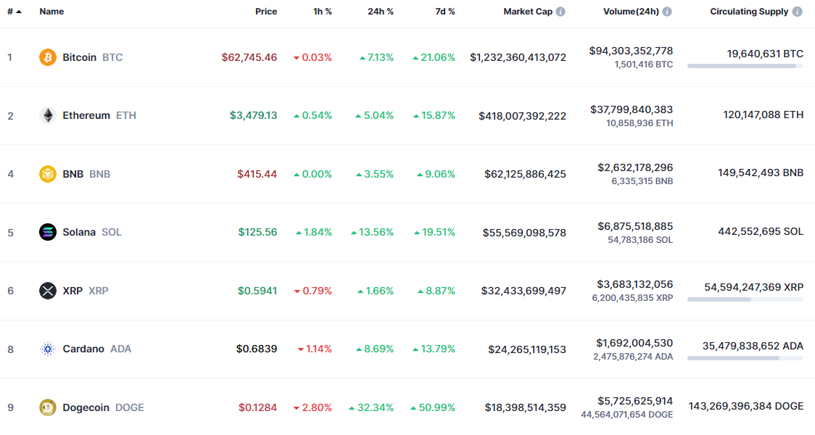This screenshot has width=815, height=435.
Task: Click Ethereum supply 120,147,088 ETH
Action: pyautogui.click(x=763, y=115)
